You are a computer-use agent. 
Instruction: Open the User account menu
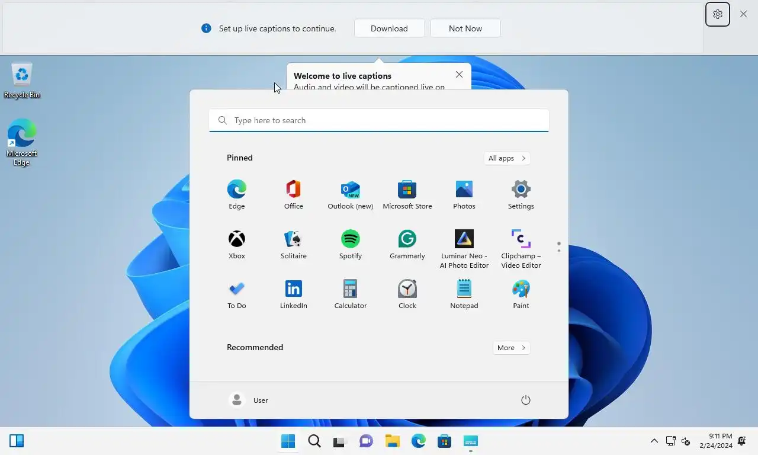[249, 400]
